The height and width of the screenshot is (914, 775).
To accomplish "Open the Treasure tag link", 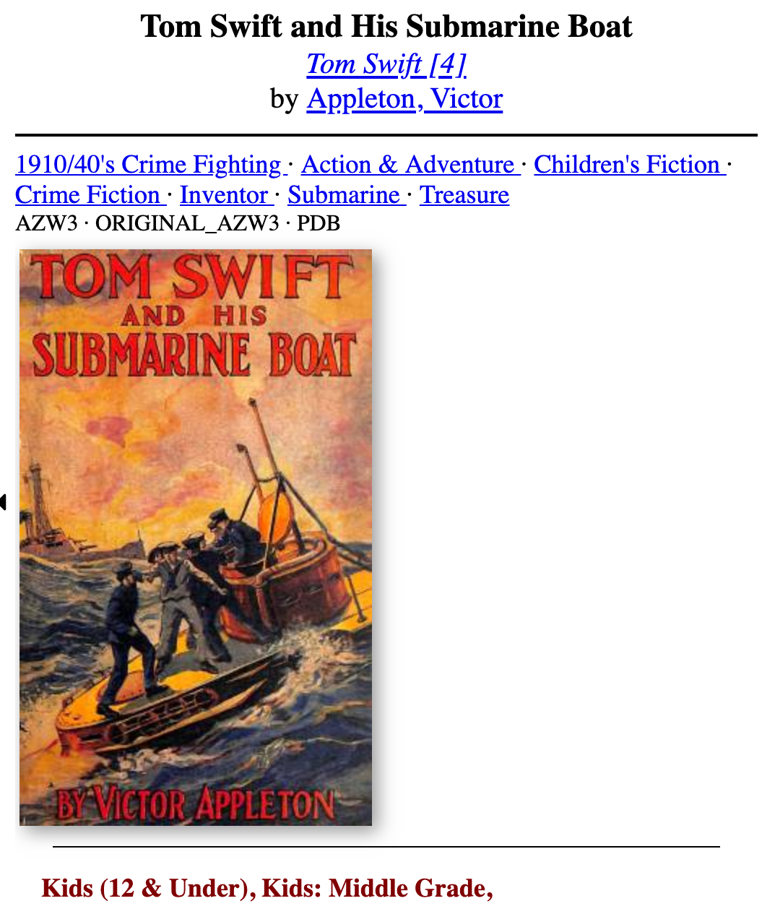I will tap(464, 195).
